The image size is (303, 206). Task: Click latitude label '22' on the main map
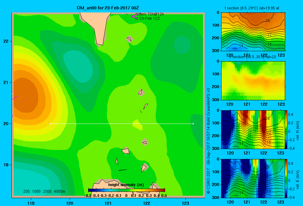(6, 41)
